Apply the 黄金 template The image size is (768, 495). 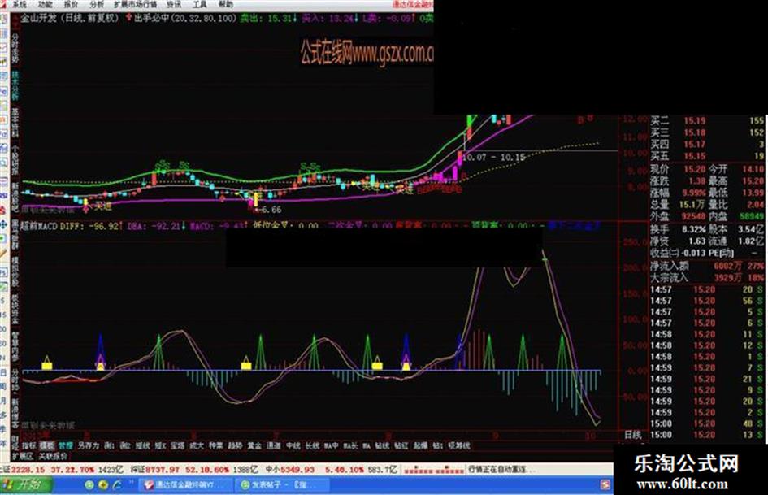(254, 445)
